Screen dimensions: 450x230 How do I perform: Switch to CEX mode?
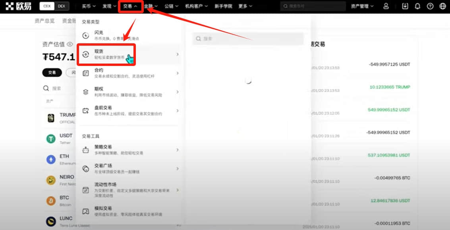point(47,6)
